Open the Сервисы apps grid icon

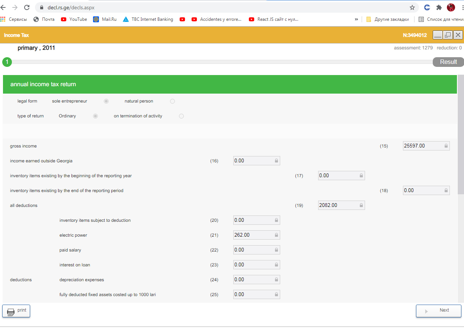(3, 19)
